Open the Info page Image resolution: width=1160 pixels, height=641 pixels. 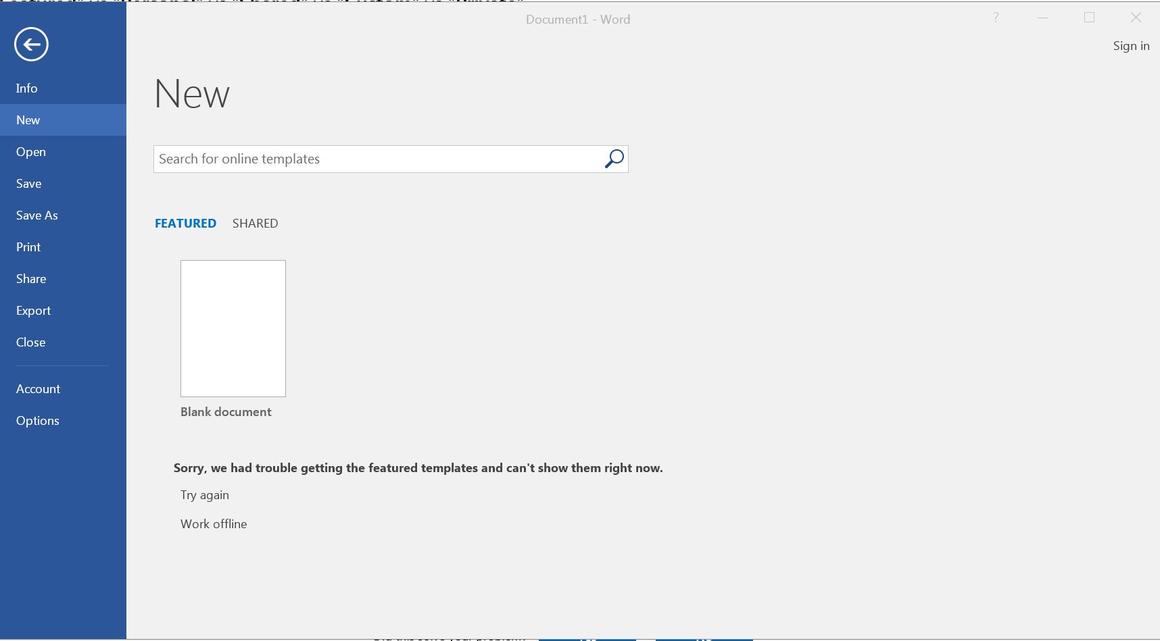(x=63, y=88)
